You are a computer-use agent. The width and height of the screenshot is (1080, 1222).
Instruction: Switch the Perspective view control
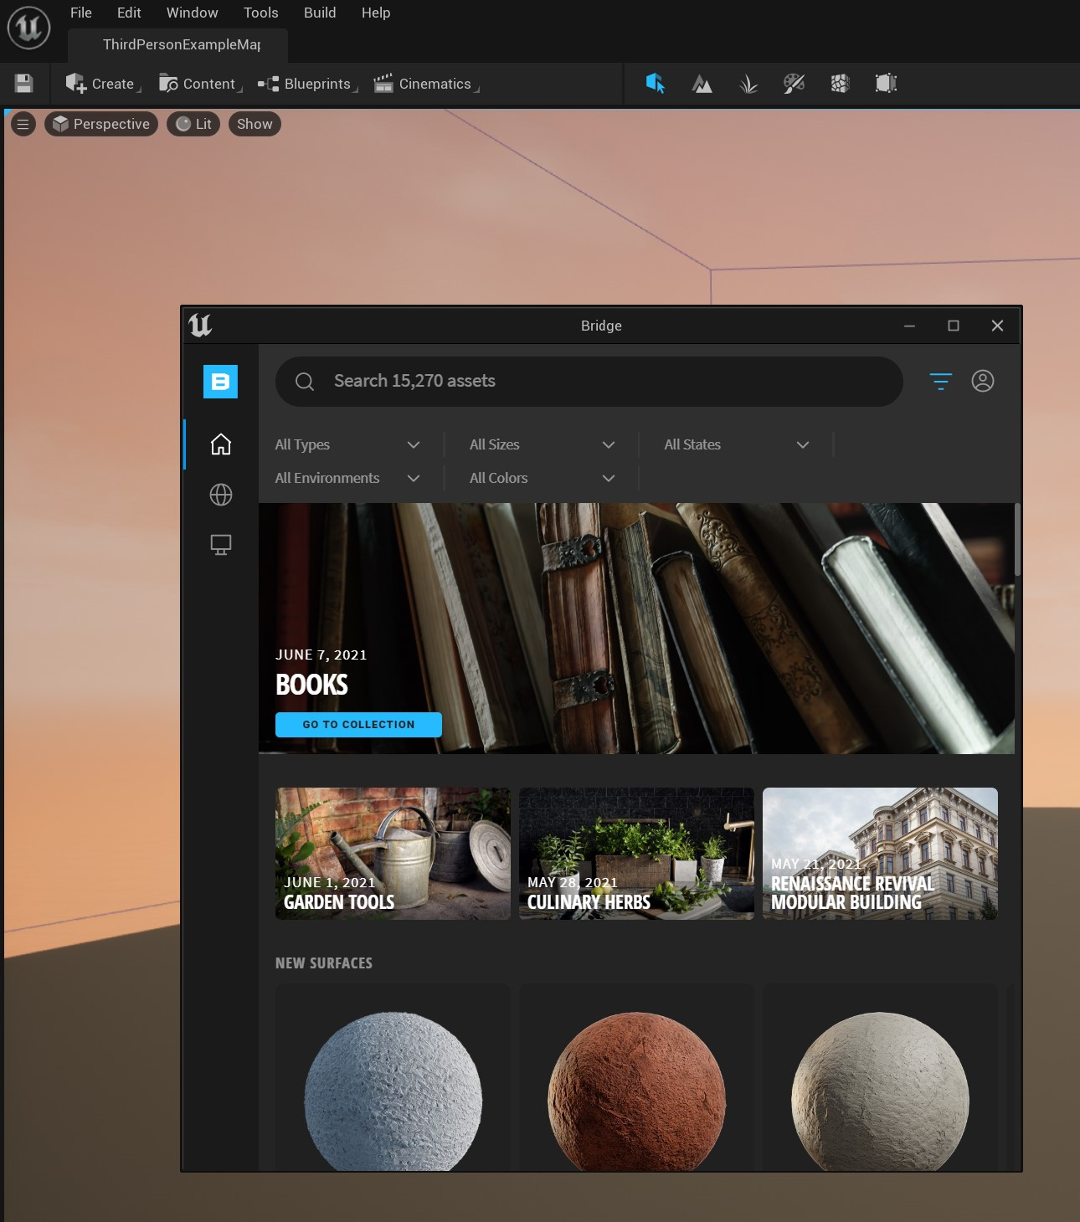[x=100, y=123]
